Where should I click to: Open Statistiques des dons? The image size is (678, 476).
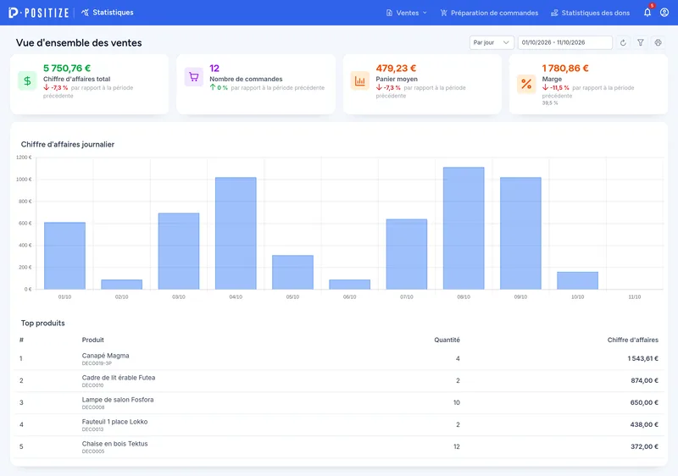[x=590, y=13]
